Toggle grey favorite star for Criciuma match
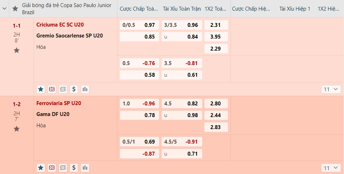 pos(17,51)
